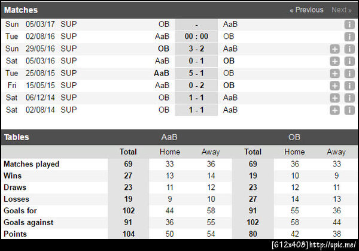The image size is (359, 251).
Task: Go to Previous matches page
Action: (x=306, y=10)
